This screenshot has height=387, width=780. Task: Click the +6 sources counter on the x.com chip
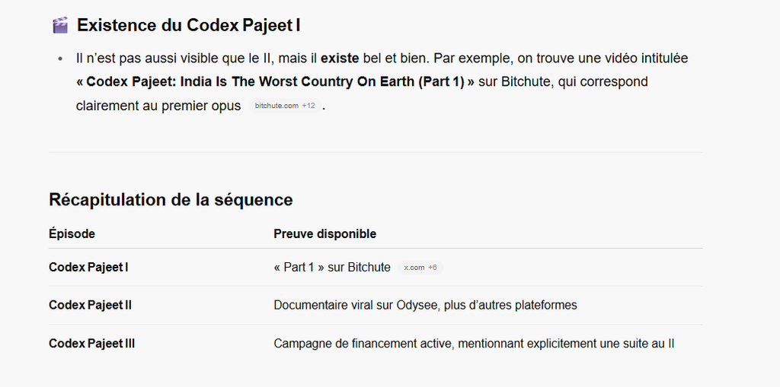[433, 268]
